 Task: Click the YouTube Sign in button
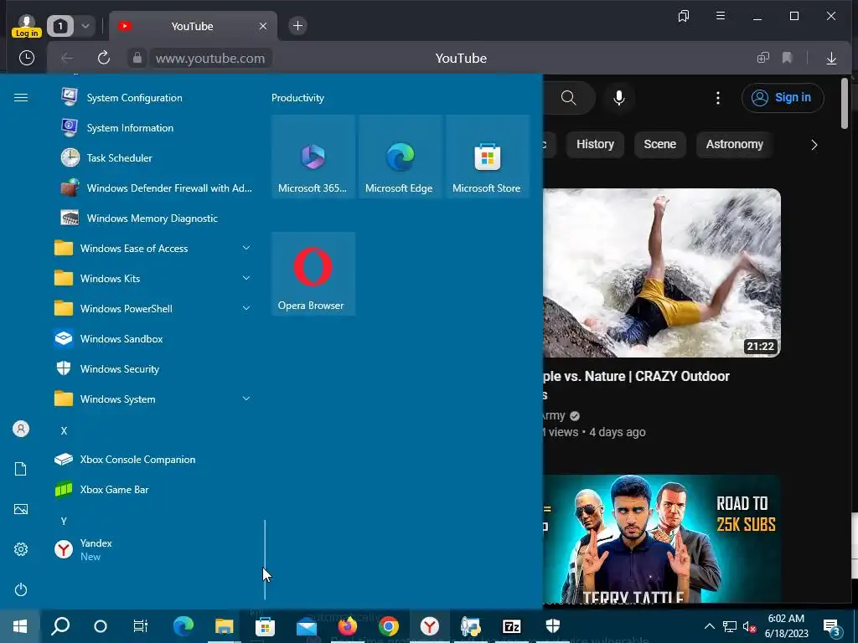click(x=783, y=98)
